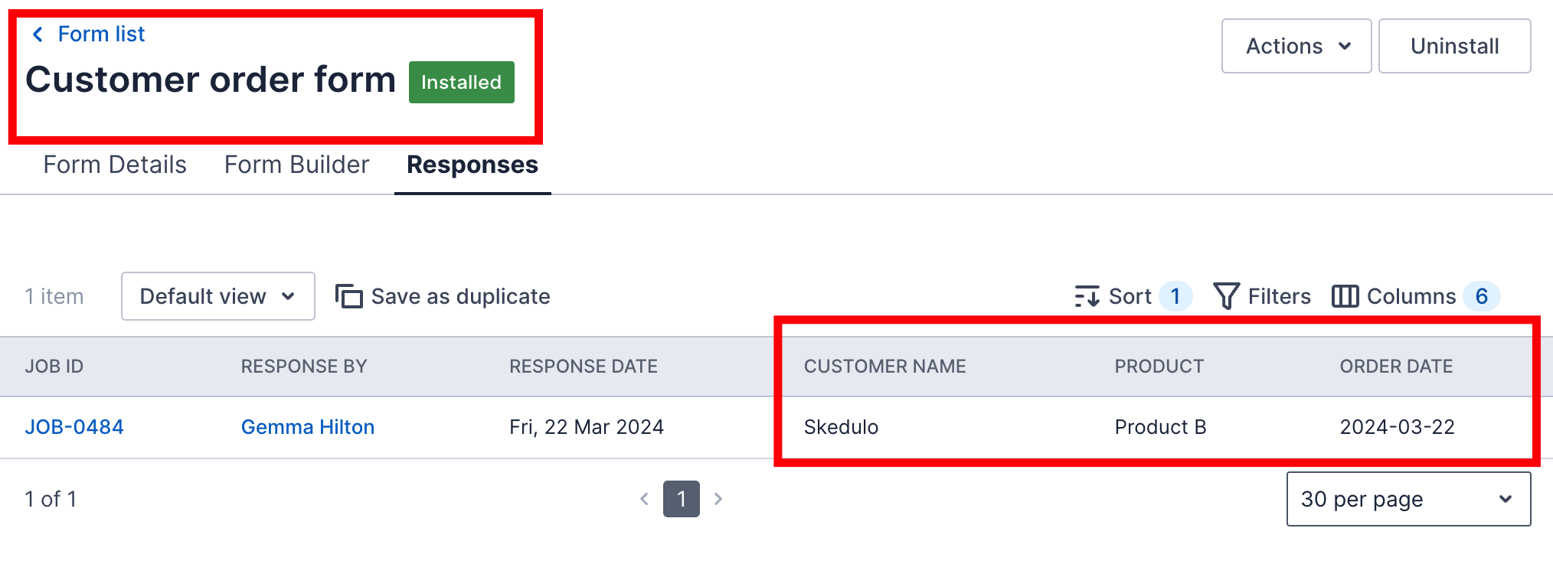Click the Installed status badge
The height and width of the screenshot is (577, 1553).
[460, 82]
